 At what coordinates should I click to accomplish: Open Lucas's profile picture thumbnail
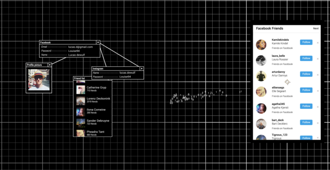click(39, 80)
